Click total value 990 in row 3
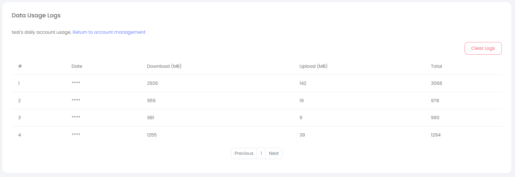Screen dimensions: 515x177 435,118
